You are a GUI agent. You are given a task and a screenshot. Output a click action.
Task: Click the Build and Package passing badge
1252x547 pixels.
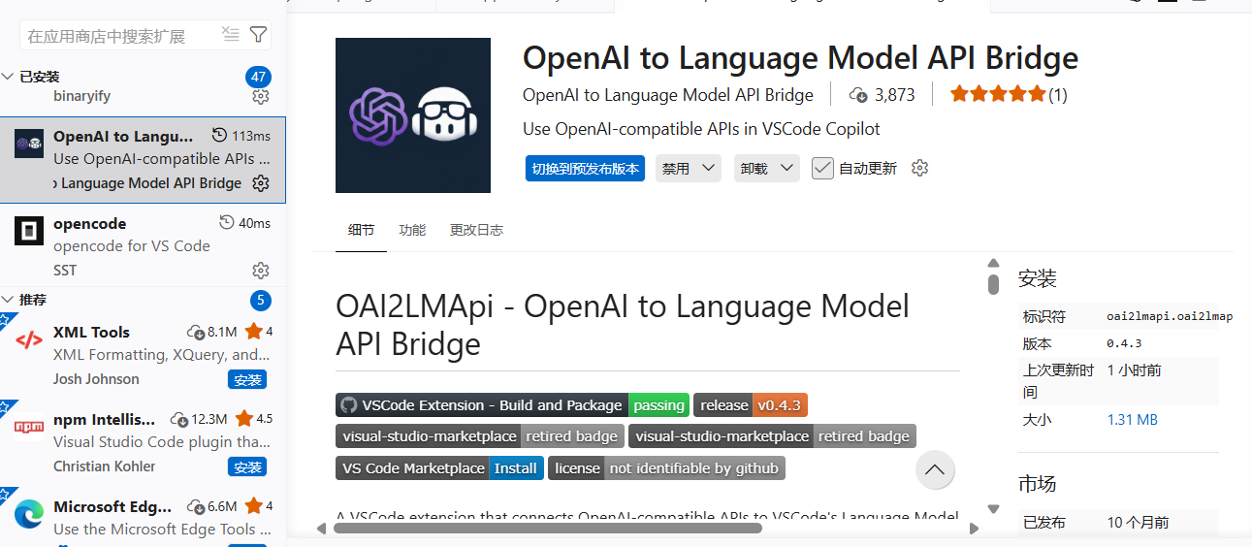(513, 404)
